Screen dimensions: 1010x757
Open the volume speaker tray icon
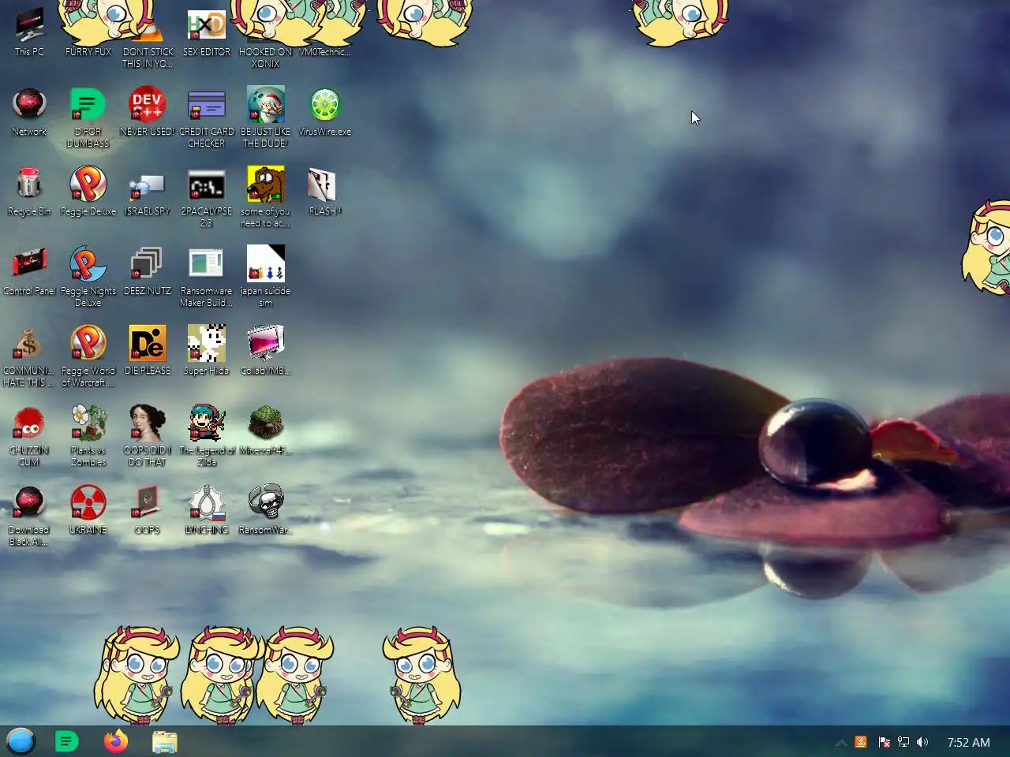(922, 742)
